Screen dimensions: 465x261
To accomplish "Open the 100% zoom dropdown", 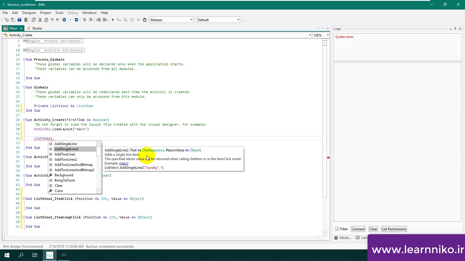I will [328, 35].
